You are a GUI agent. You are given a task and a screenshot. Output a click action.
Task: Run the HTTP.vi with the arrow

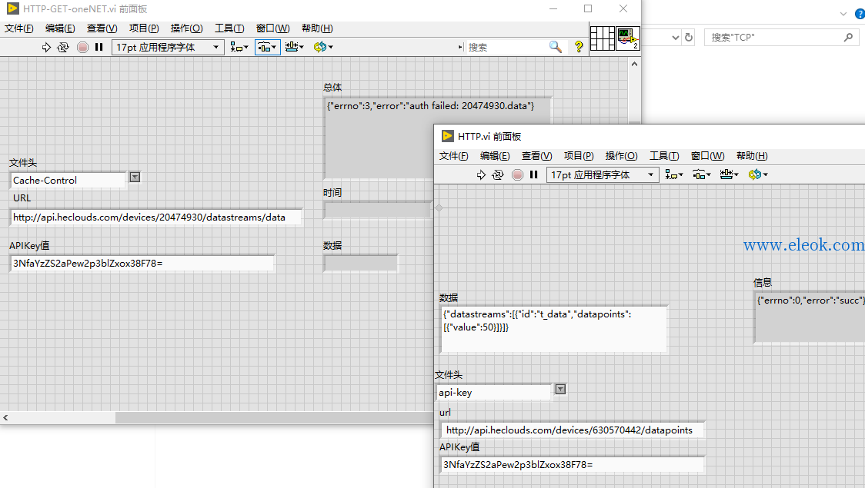[481, 174]
